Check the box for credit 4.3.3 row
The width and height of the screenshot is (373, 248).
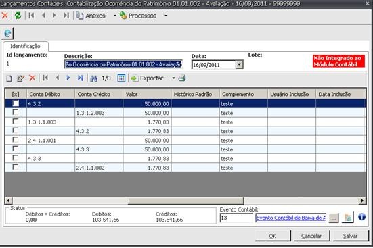tap(16, 149)
